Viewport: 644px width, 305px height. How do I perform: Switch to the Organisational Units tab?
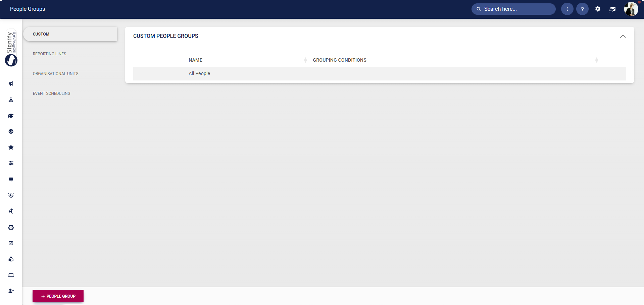click(x=56, y=74)
